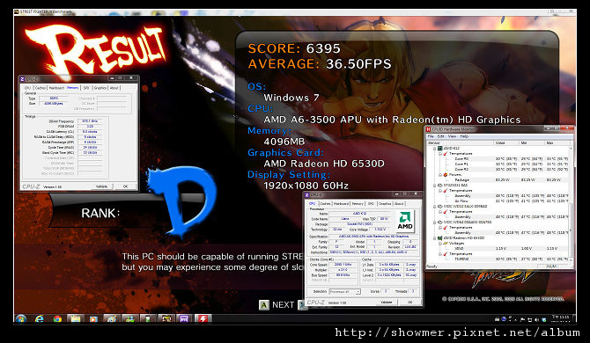Switch to CPU tab in left CPU-Z Memory window

pos(27,88)
